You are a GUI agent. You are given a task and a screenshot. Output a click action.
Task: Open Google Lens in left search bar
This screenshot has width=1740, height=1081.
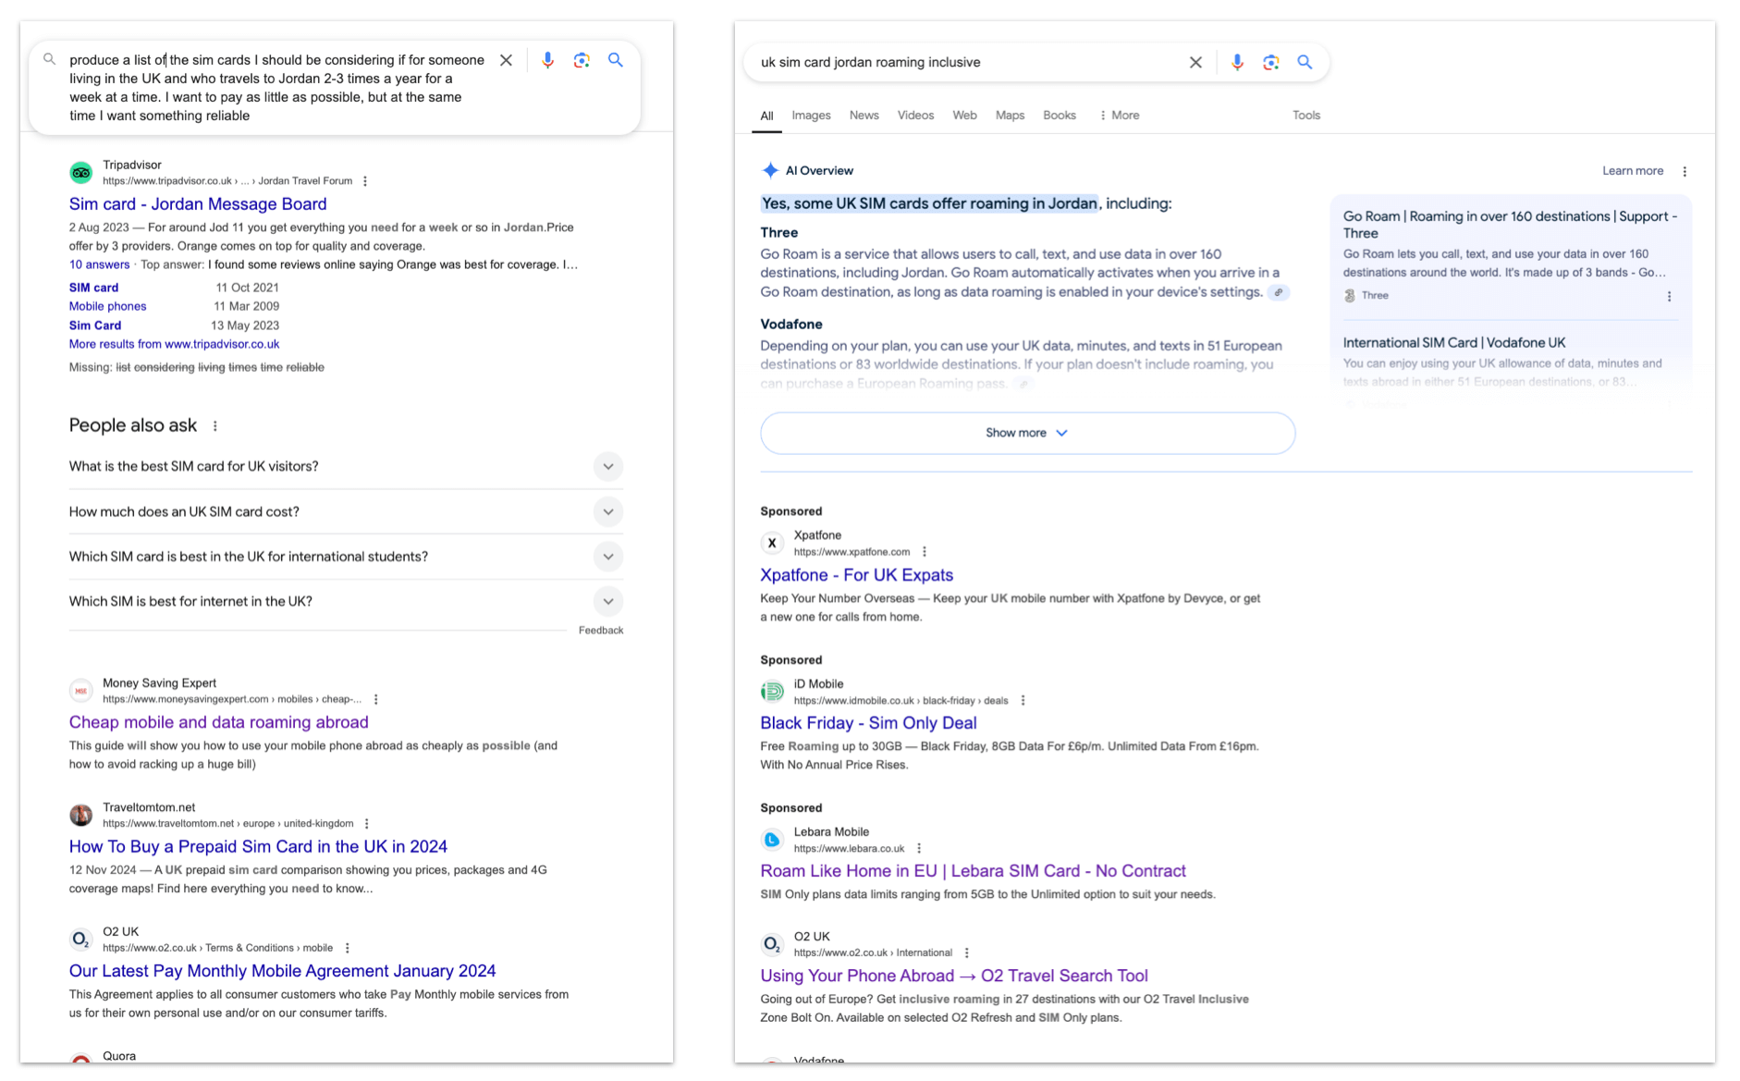(582, 60)
